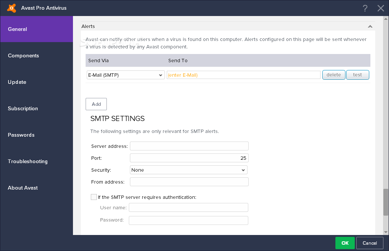Click into the Server address field
Viewport: 389px width, 251px height.
click(x=189, y=146)
